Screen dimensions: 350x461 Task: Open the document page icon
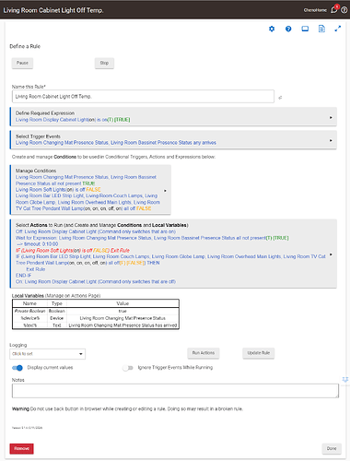[x=321, y=29]
